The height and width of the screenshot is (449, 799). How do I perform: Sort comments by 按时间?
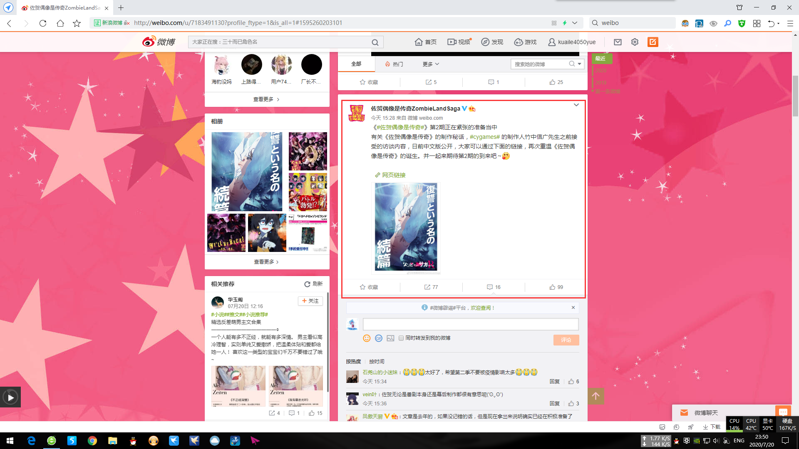(377, 361)
